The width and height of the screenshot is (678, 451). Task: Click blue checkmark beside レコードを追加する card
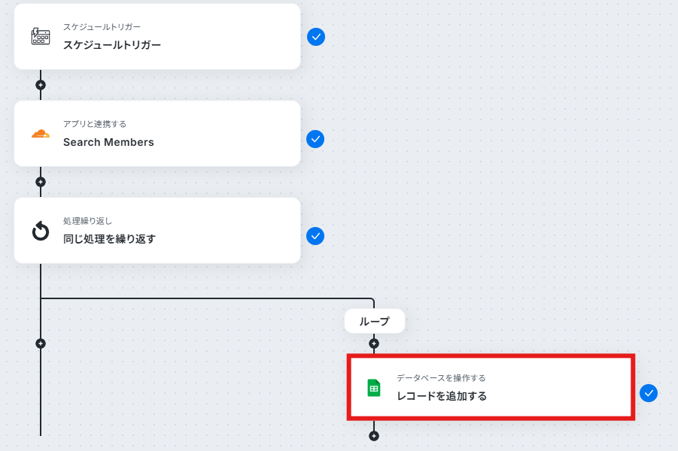649,393
